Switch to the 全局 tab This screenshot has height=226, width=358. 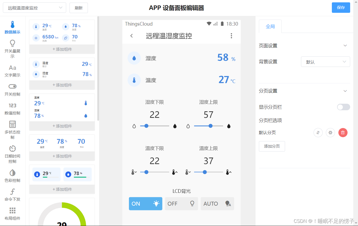pyautogui.click(x=270, y=26)
